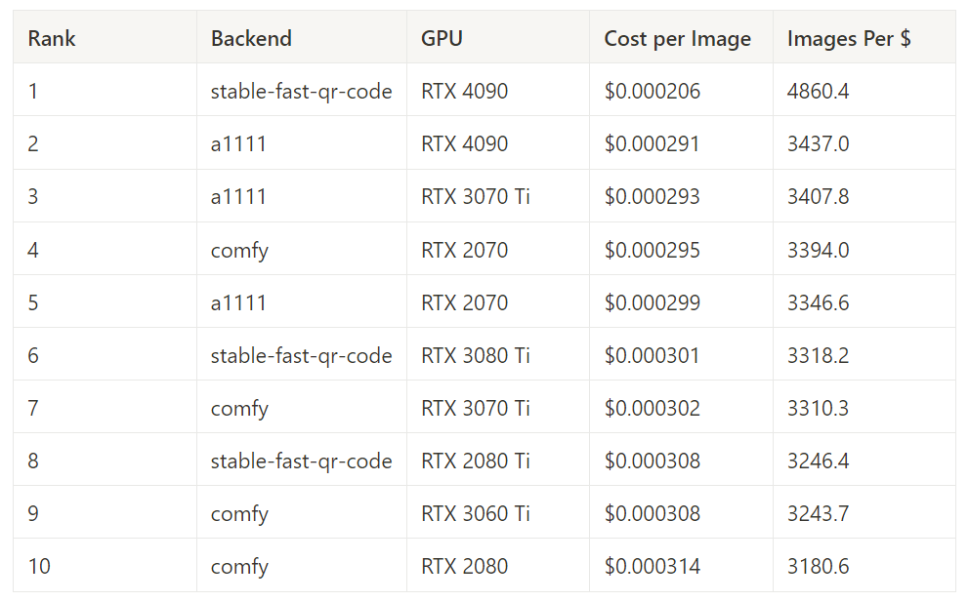Click the 3437.0 images value

click(818, 143)
